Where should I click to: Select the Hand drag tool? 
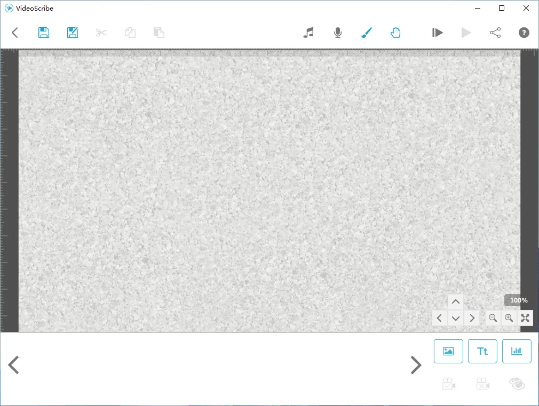395,33
